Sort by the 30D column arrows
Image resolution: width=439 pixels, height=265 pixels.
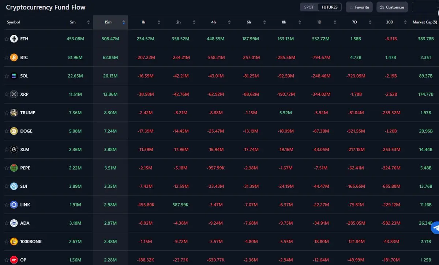[x=405, y=22]
